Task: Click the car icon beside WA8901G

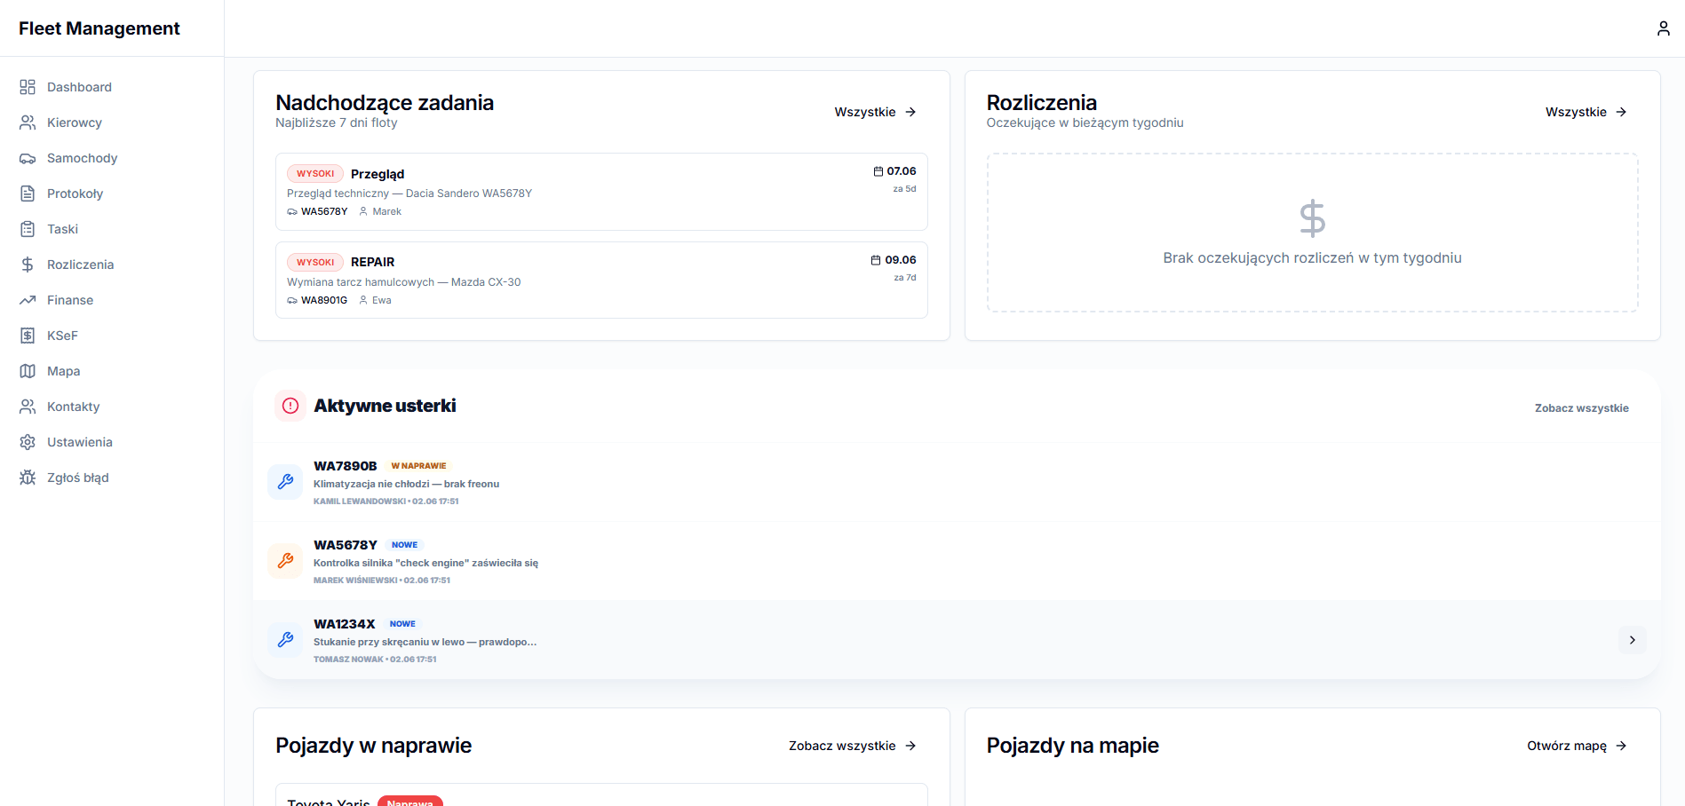Action: (x=292, y=300)
